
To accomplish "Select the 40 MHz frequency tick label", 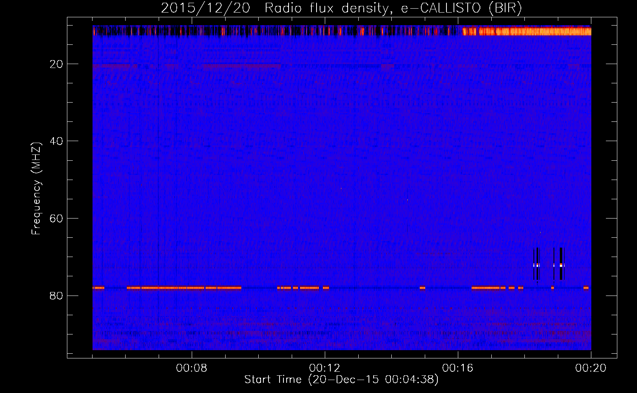I will click(56, 141).
